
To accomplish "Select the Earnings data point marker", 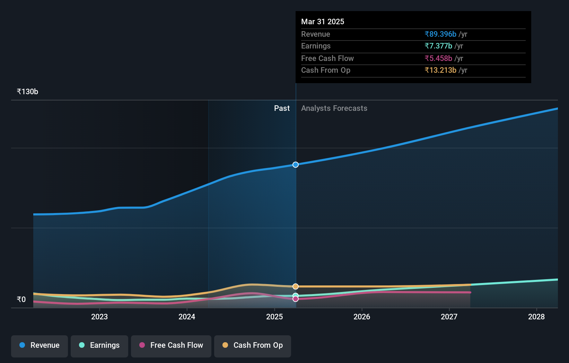I will coord(295,295).
